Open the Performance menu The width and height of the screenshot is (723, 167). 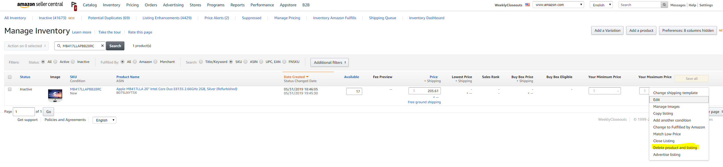tap(262, 5)
